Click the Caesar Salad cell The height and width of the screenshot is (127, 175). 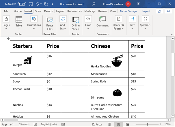click(x=27, y=93)
